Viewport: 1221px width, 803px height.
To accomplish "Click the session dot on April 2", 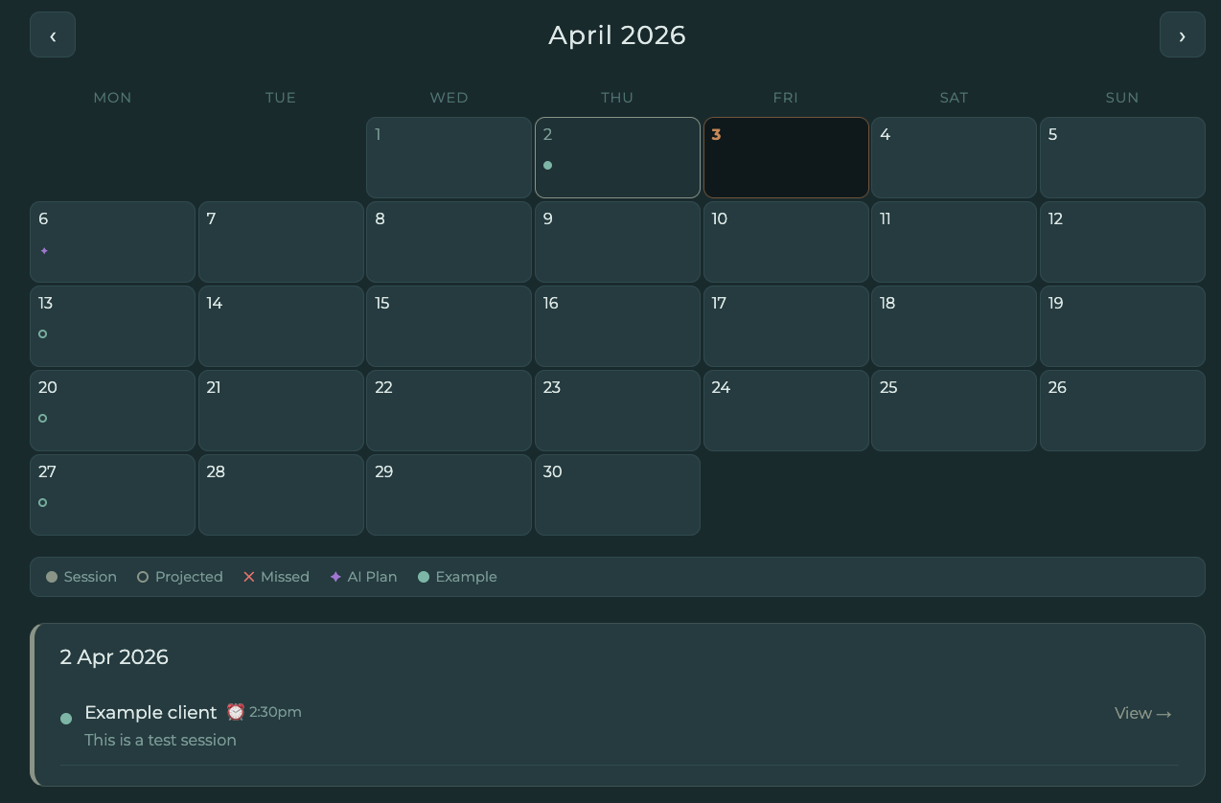I will pyautogui.click(x=548, y=165).
